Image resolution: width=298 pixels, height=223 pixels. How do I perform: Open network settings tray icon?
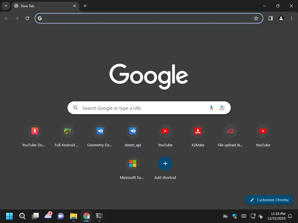[x=253, y=216]
